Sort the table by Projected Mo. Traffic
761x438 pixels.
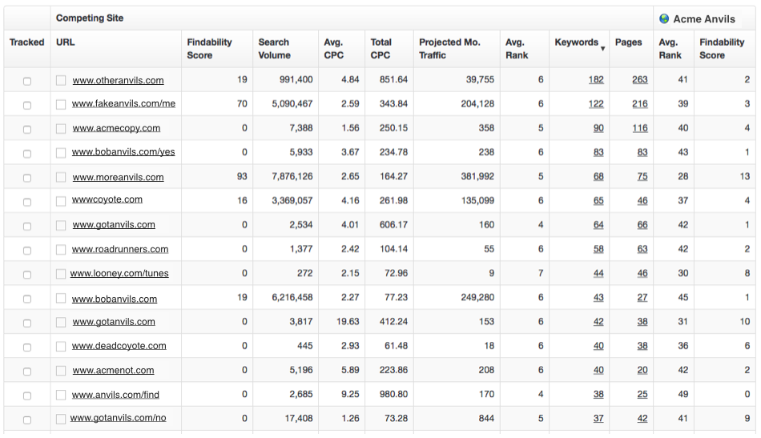pos(448,48)
